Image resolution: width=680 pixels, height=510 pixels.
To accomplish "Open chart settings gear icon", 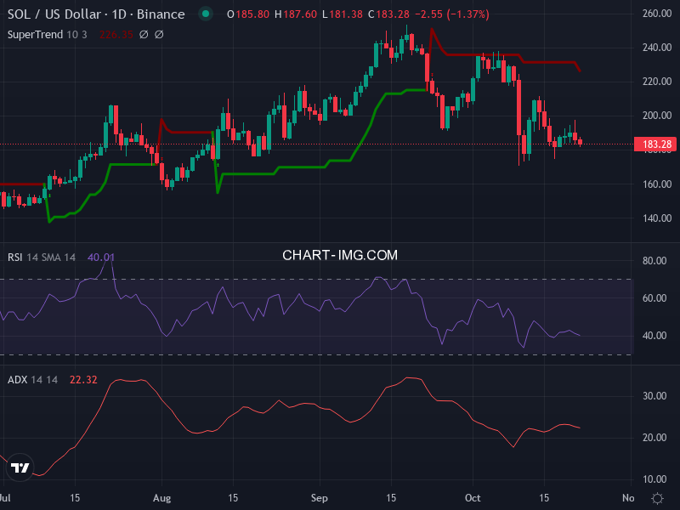I will (657, 498).
